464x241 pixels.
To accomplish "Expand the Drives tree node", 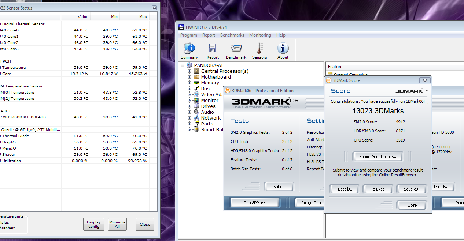I will click(x=190, y=106).
